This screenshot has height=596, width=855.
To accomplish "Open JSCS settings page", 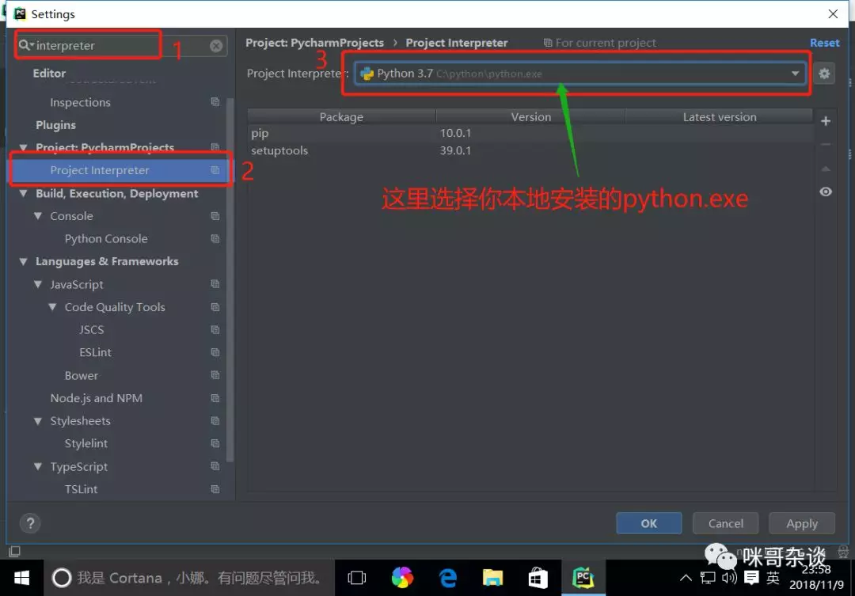I will 91,330.
